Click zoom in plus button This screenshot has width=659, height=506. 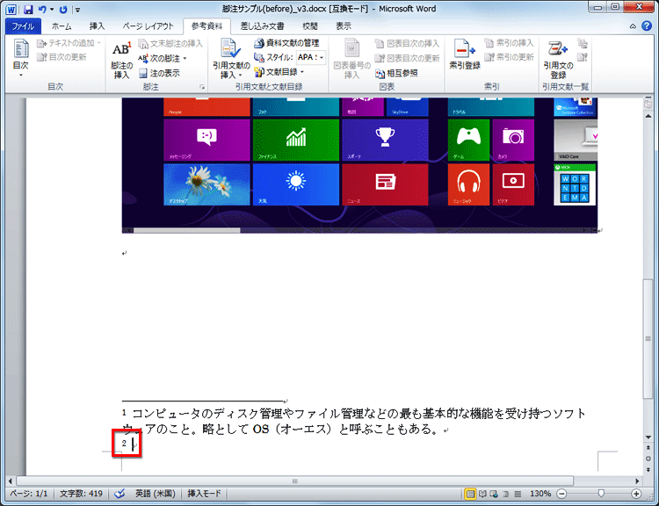[636, 494]
